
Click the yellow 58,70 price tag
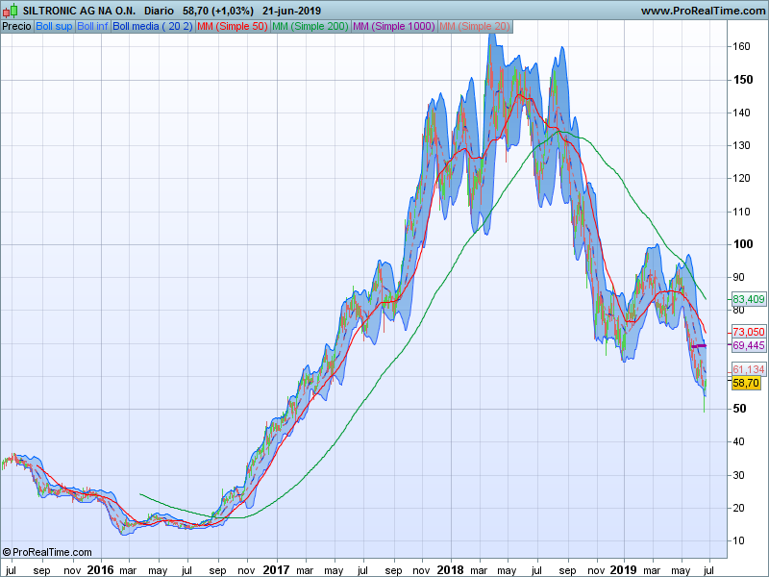[x=746, y=383]
